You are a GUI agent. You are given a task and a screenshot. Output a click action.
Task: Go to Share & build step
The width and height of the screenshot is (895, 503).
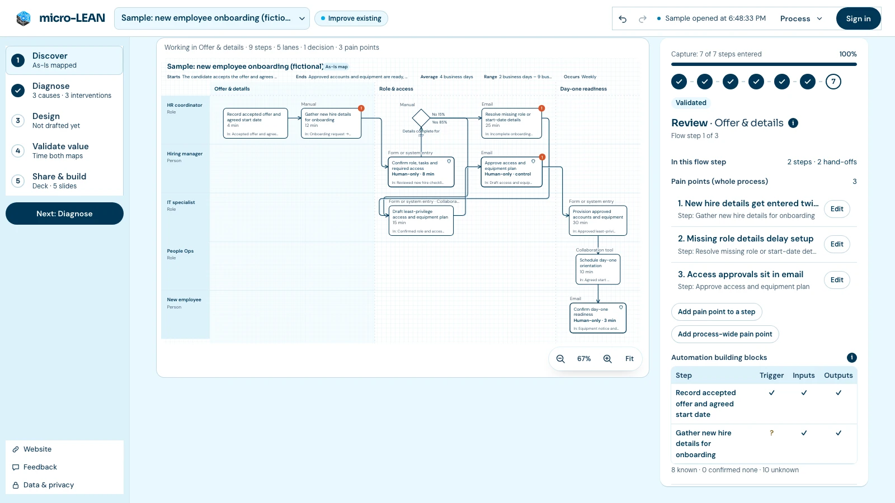click(x=64, y=181)
